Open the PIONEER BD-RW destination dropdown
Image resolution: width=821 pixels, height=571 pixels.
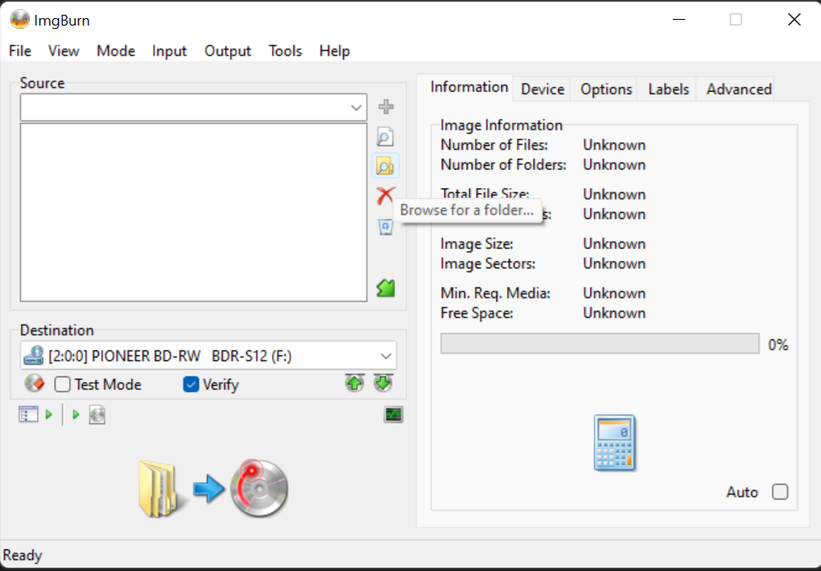click(x=385, y=356)
